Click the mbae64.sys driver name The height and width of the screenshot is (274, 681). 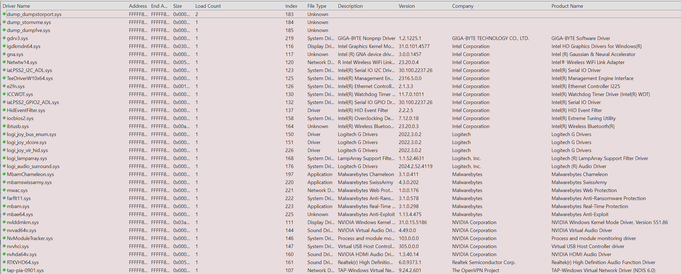pos(20,214)
